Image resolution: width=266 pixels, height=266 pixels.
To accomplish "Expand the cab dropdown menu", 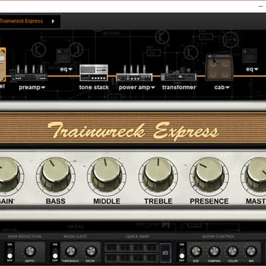I will coord(227,88).
